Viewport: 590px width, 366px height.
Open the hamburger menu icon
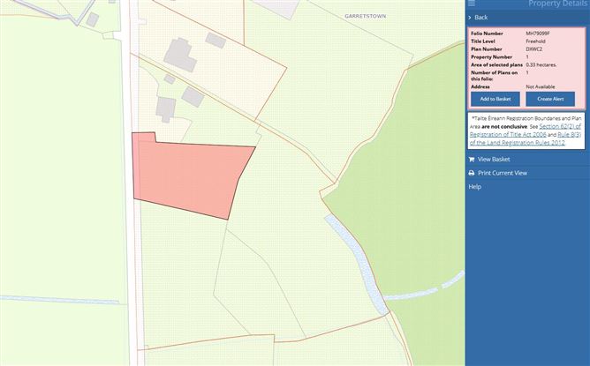(472, 4)
